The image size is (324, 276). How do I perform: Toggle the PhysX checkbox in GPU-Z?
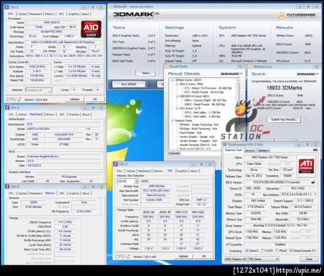277,251
